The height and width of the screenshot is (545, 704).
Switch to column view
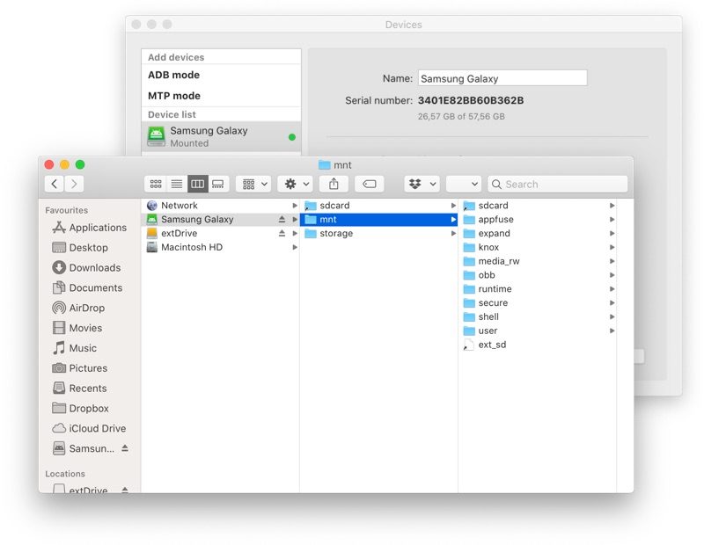(x=197, y=184)
